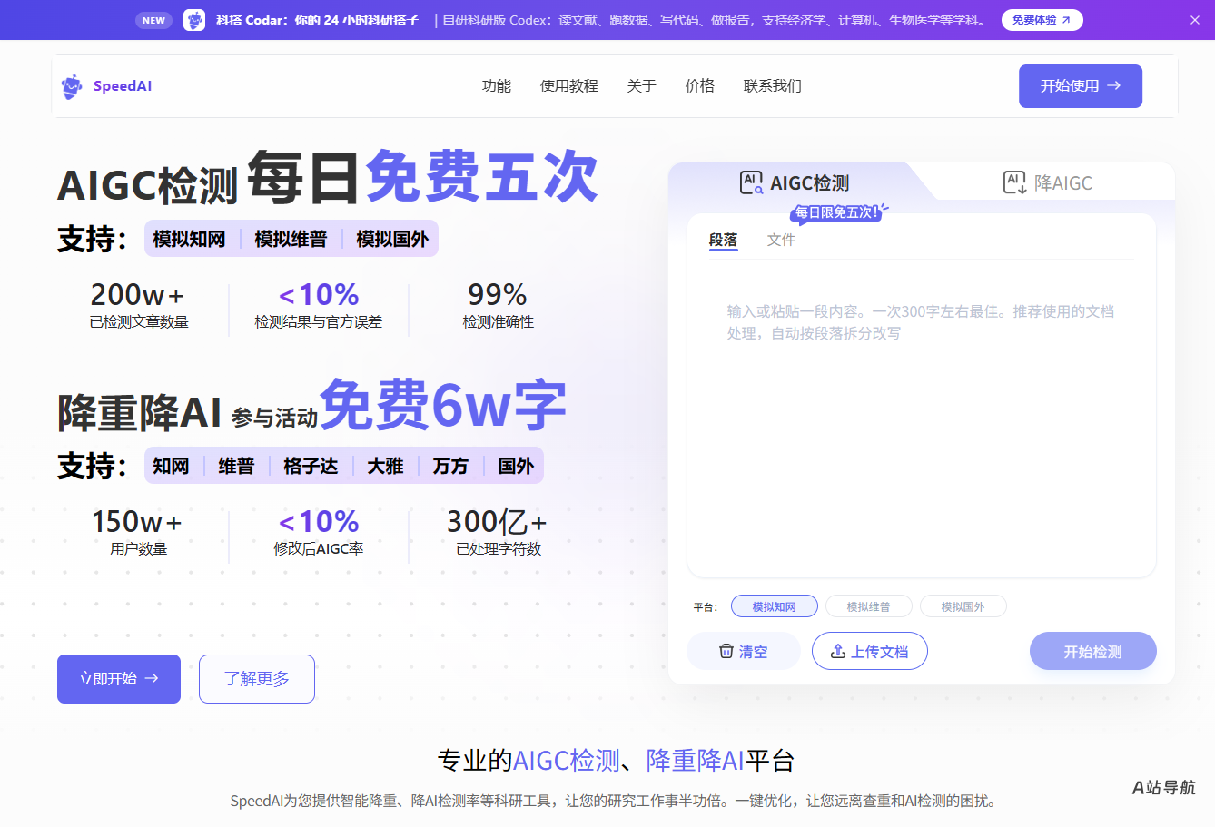
Task: Click the 每日免费五次 hero headline
Action: pyautogui.click(x=423, y=177)
